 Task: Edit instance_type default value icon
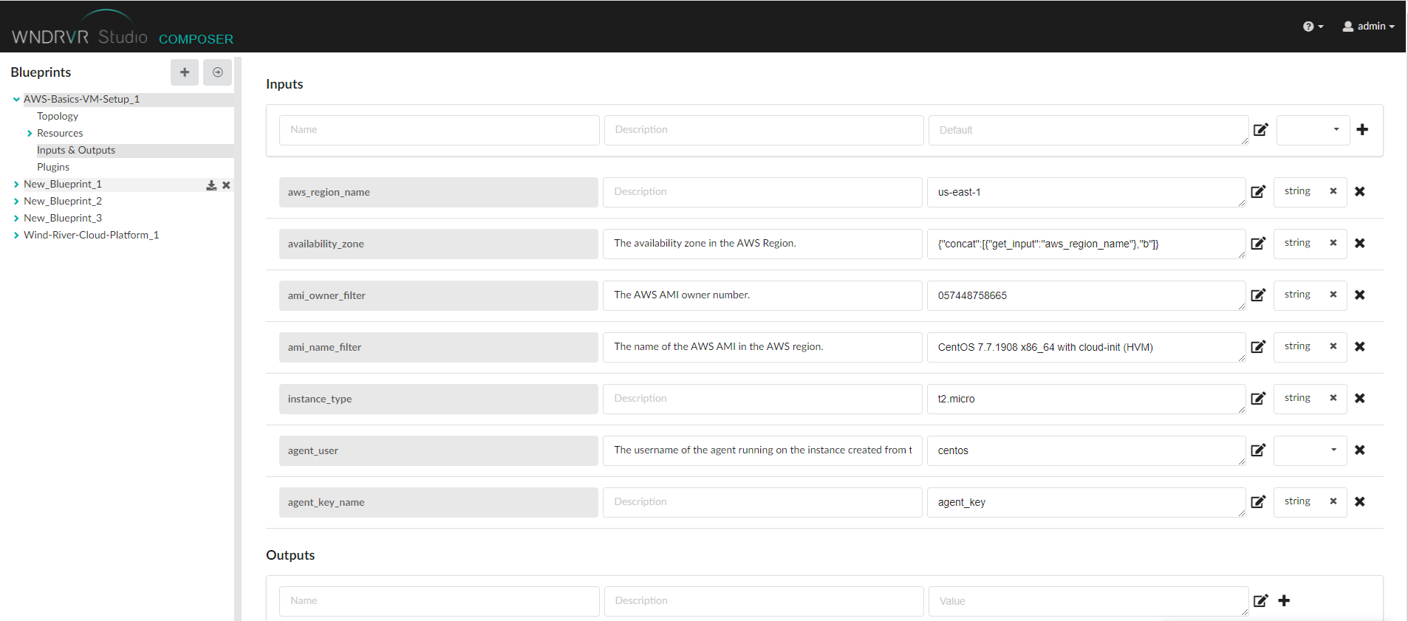[x=1258, y=399]
